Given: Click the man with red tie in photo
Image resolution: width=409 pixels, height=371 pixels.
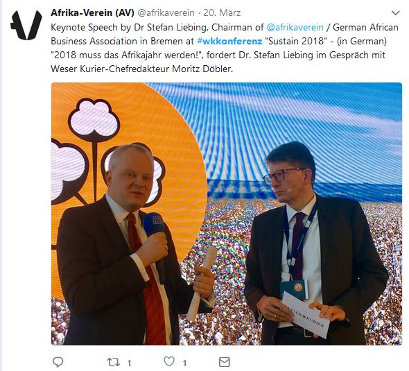Looking at the screenshot, I should click(130, 248).
